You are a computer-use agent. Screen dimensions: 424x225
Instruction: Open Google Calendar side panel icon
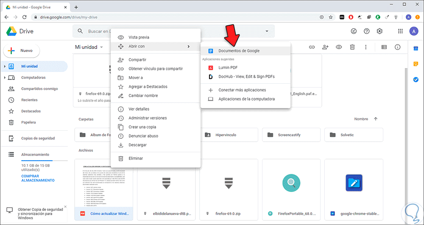pyautogui.click(x=416, y=49)
